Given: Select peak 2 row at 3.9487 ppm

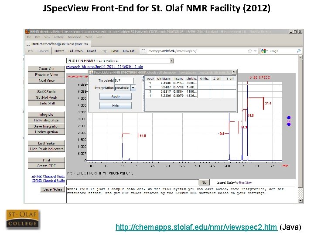Looking at the screenshot, I should 190,87.
